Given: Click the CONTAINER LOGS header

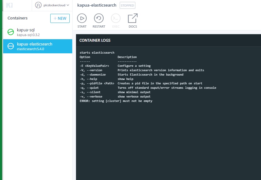Looking at the screenshot, I should 95,40.
